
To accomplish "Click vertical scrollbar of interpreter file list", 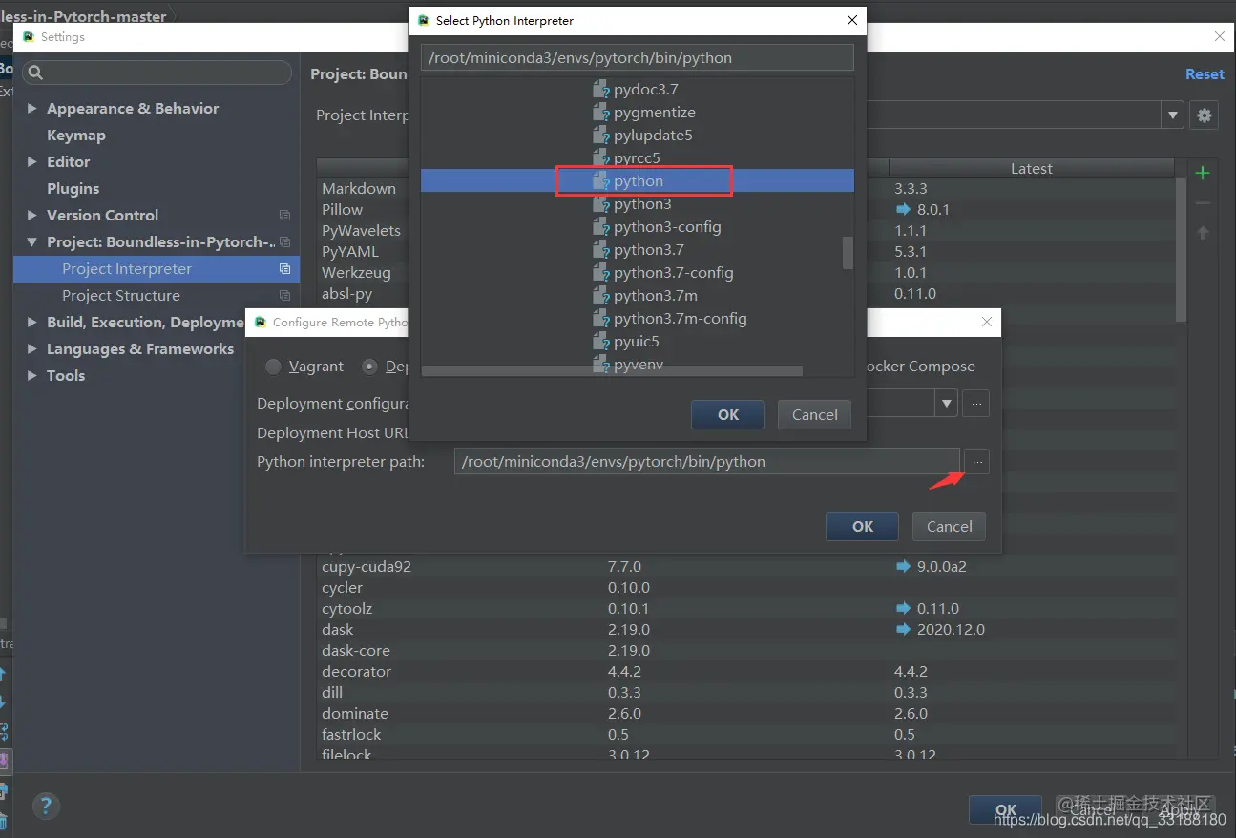I will pyautogui.click(x=847, y=253).
